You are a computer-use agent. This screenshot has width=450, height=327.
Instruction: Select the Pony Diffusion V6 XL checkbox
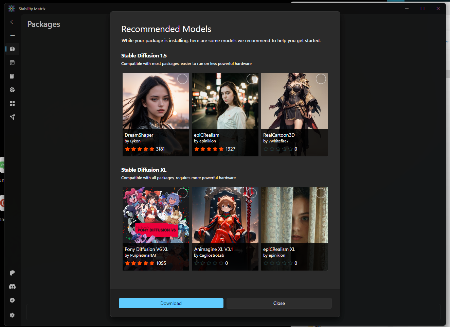[x=182, y=193]
